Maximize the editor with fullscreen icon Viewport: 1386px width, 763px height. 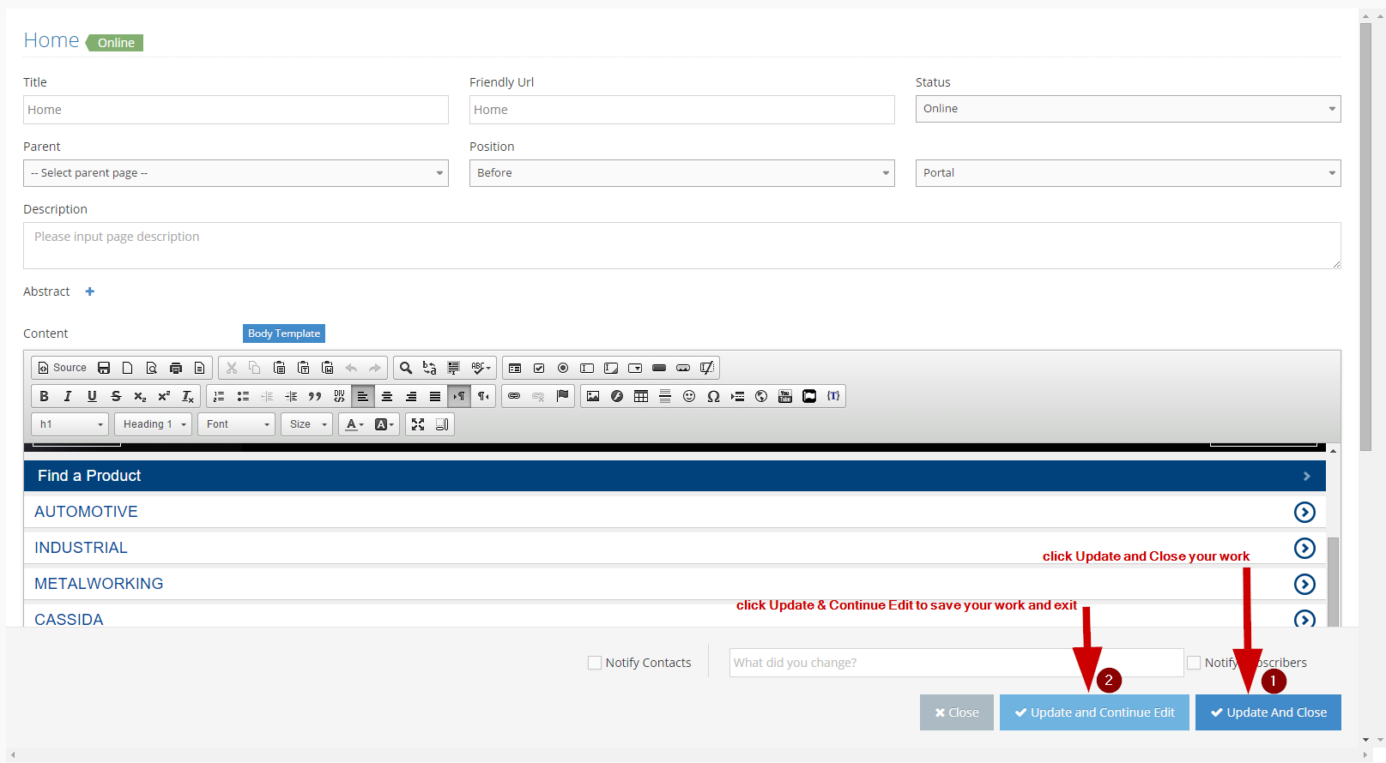coord(418,424)
